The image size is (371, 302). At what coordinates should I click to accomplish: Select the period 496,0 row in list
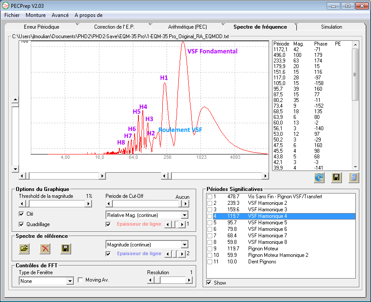coord(312,55)
